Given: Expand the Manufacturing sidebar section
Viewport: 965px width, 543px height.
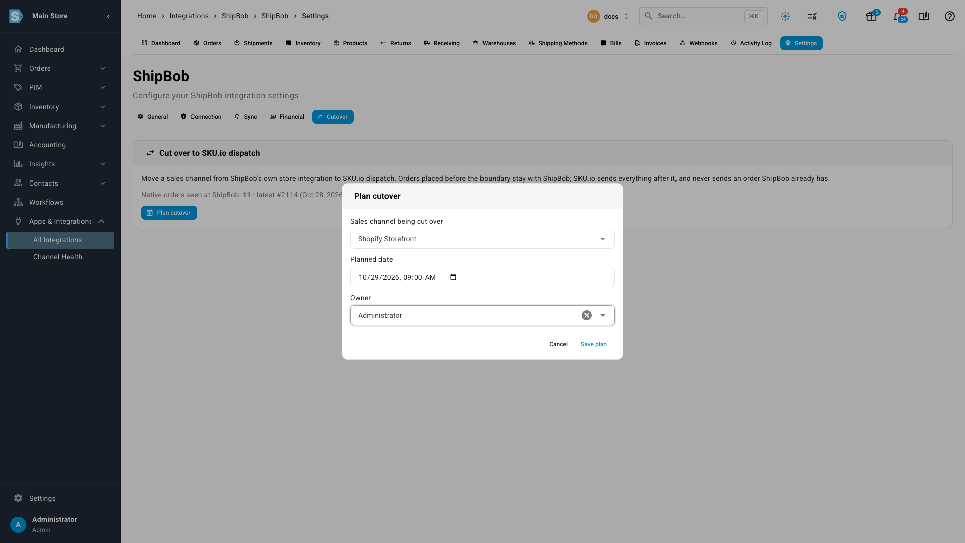Looking at the screenshot, I should coord(103,126).
